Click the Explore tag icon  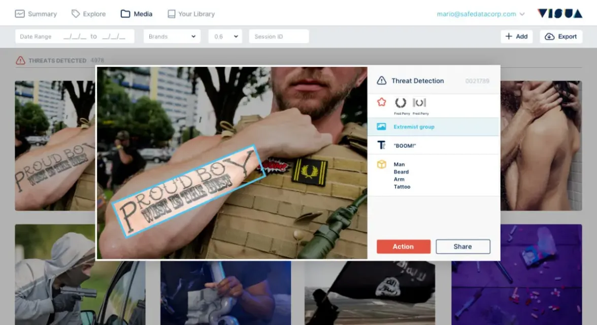[76, 14]
